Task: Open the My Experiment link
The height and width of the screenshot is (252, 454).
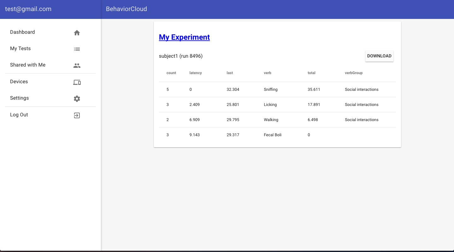Action: [x=184, y=37]
